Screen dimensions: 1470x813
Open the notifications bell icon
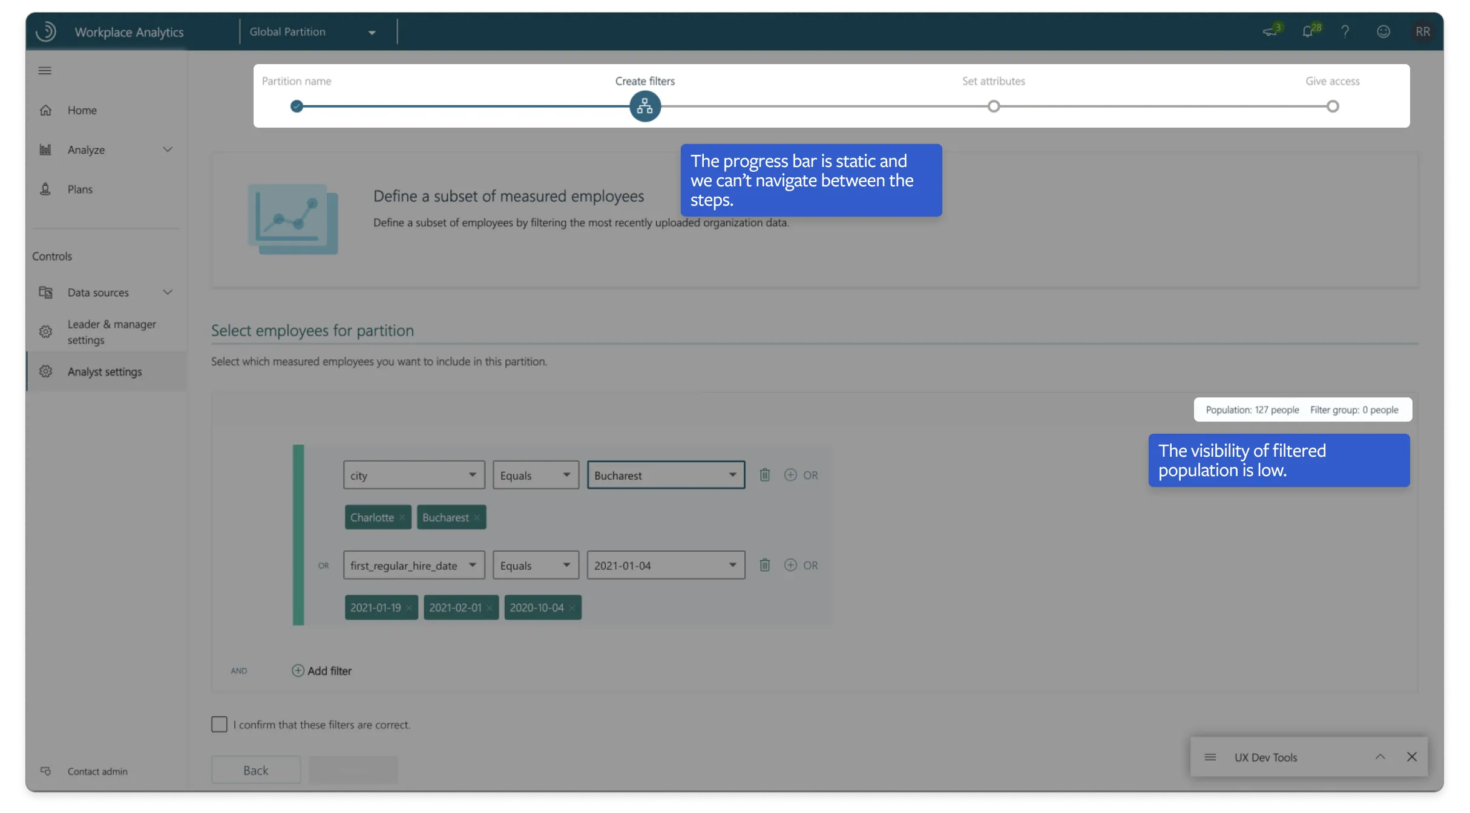[1308, 31]
